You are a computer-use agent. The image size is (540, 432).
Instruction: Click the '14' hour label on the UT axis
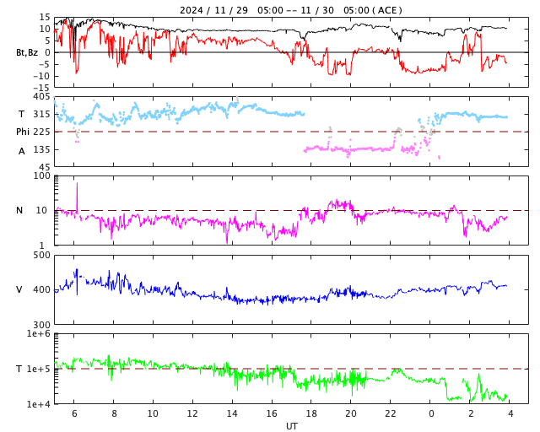(x=232, y=413)
